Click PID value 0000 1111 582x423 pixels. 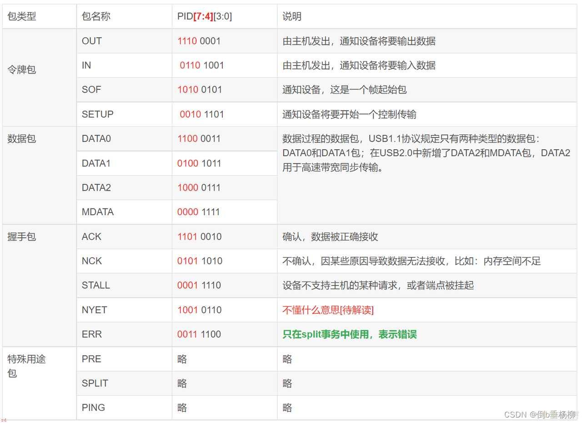199,212
